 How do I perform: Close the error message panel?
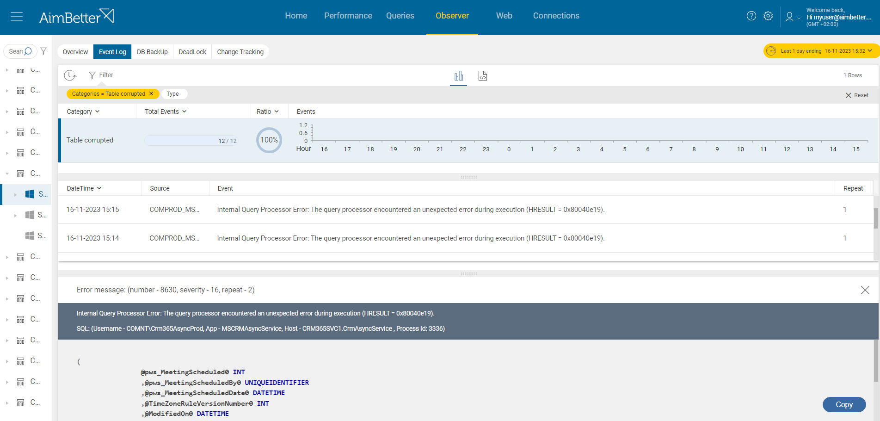click(865, 290)
